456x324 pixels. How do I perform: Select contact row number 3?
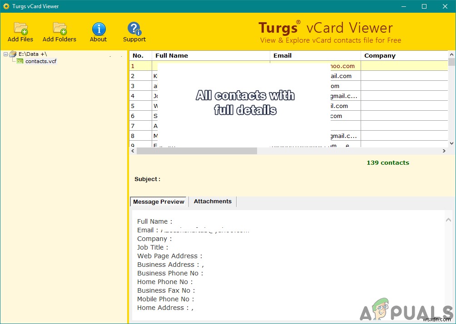(x=288, y=86)
